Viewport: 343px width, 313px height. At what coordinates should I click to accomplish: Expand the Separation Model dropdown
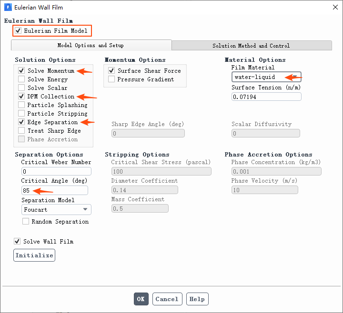pyautogui.click(x=56, y=209)
